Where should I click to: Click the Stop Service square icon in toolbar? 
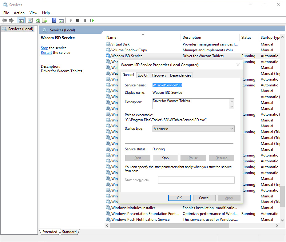click(78, 20)
